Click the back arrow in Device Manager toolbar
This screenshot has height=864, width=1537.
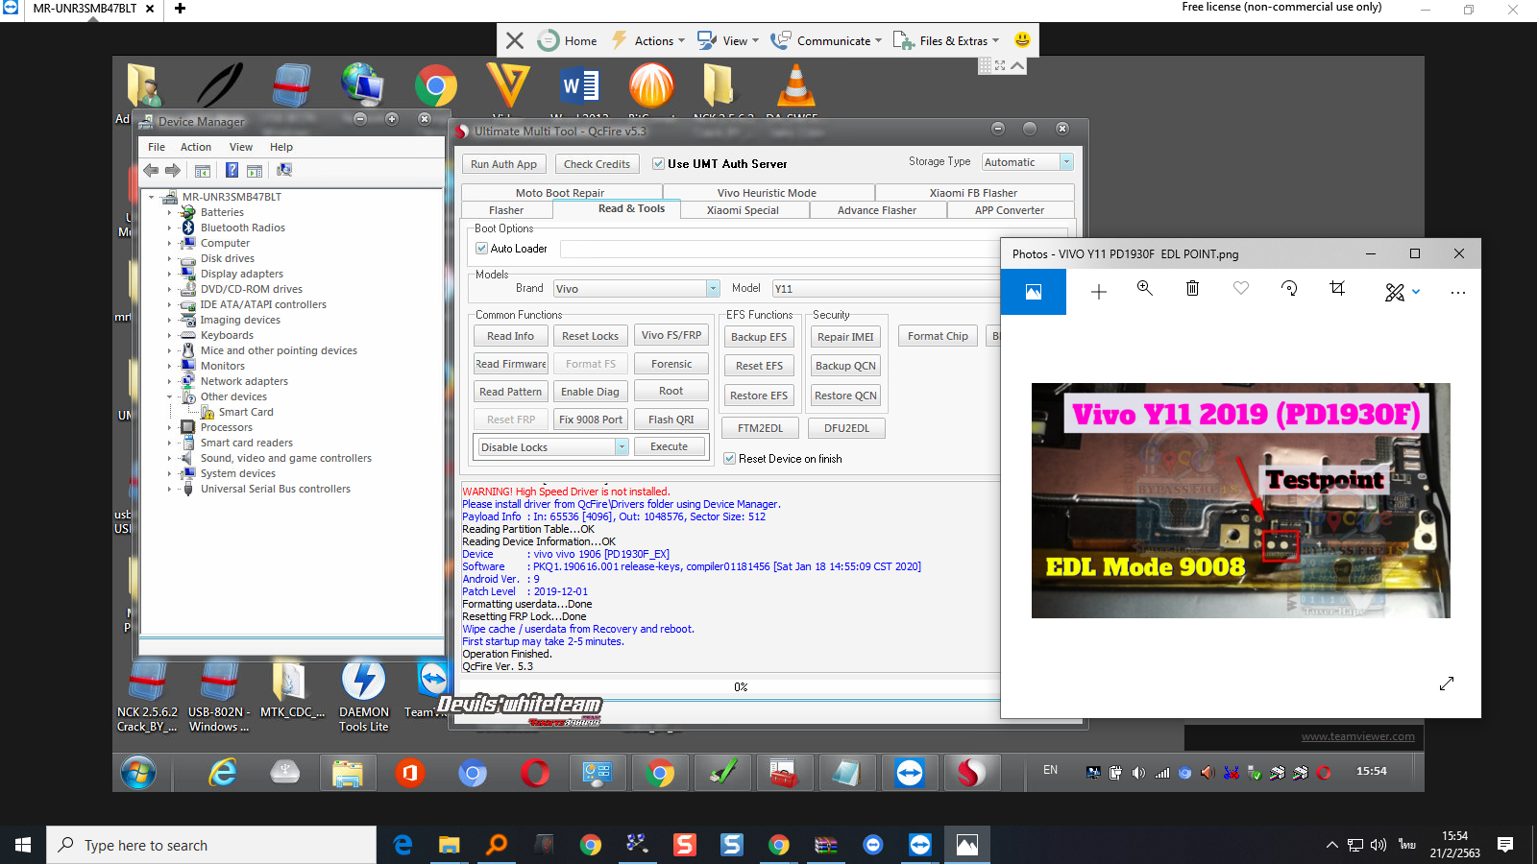[x=151, y=170]
